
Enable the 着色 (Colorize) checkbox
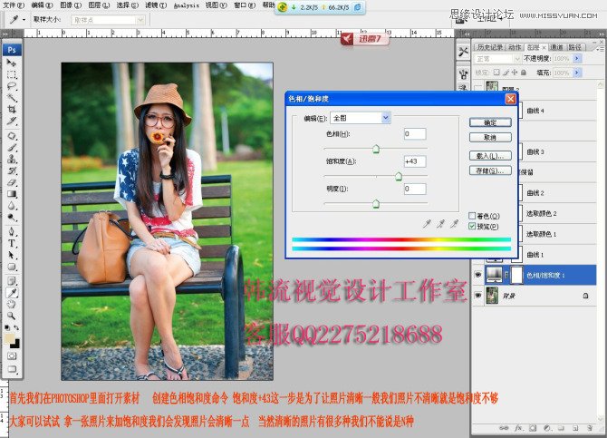(x=472, y=215)
